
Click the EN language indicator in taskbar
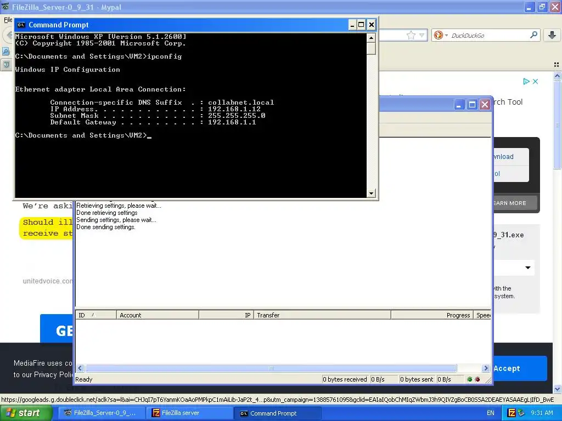pos(490,413)
